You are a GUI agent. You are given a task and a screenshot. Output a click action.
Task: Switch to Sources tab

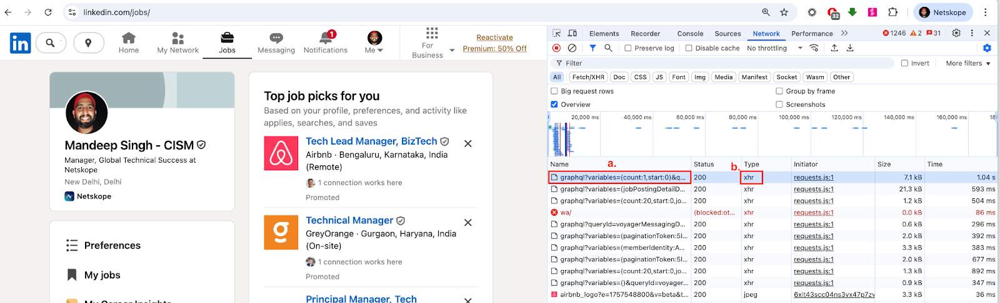pyautogui.click(x=727, y=34)
